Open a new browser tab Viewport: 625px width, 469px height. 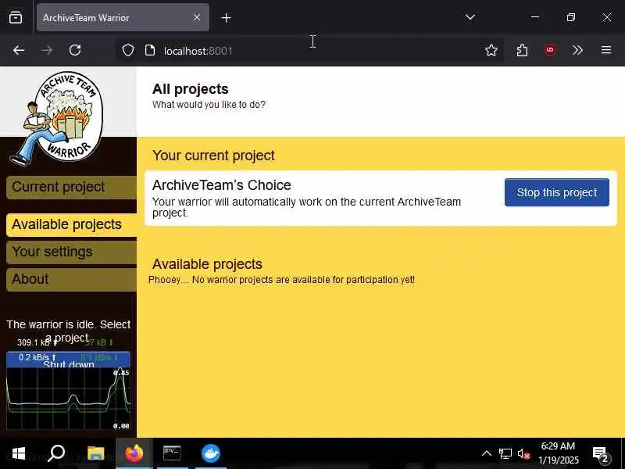pyautogui.click(x=226, y=18)
